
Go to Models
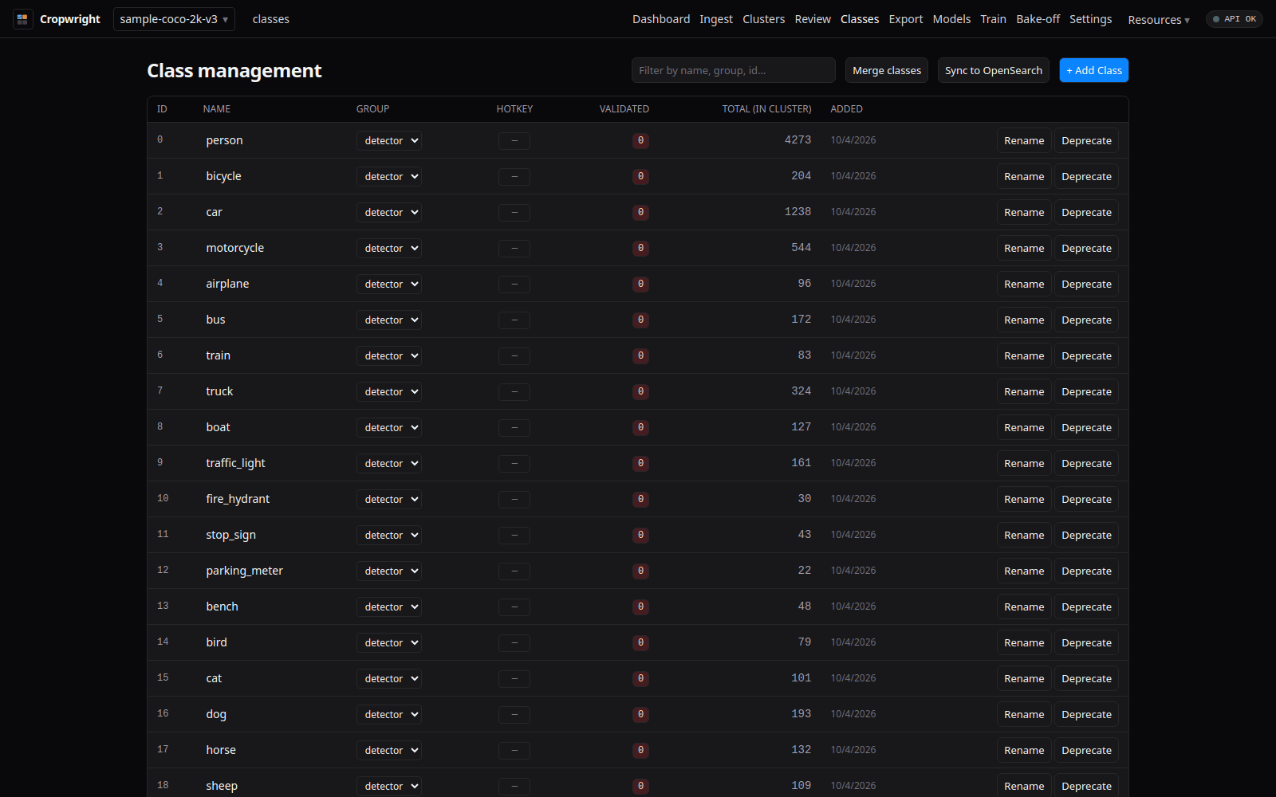(951, 19)
